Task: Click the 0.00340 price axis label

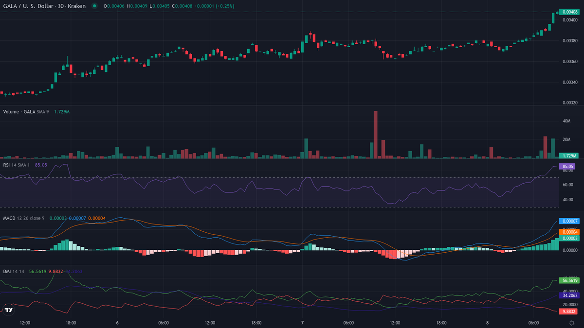Action: click(x=570, y=82)
